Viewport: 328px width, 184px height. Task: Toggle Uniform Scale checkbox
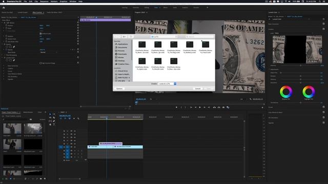40,34
